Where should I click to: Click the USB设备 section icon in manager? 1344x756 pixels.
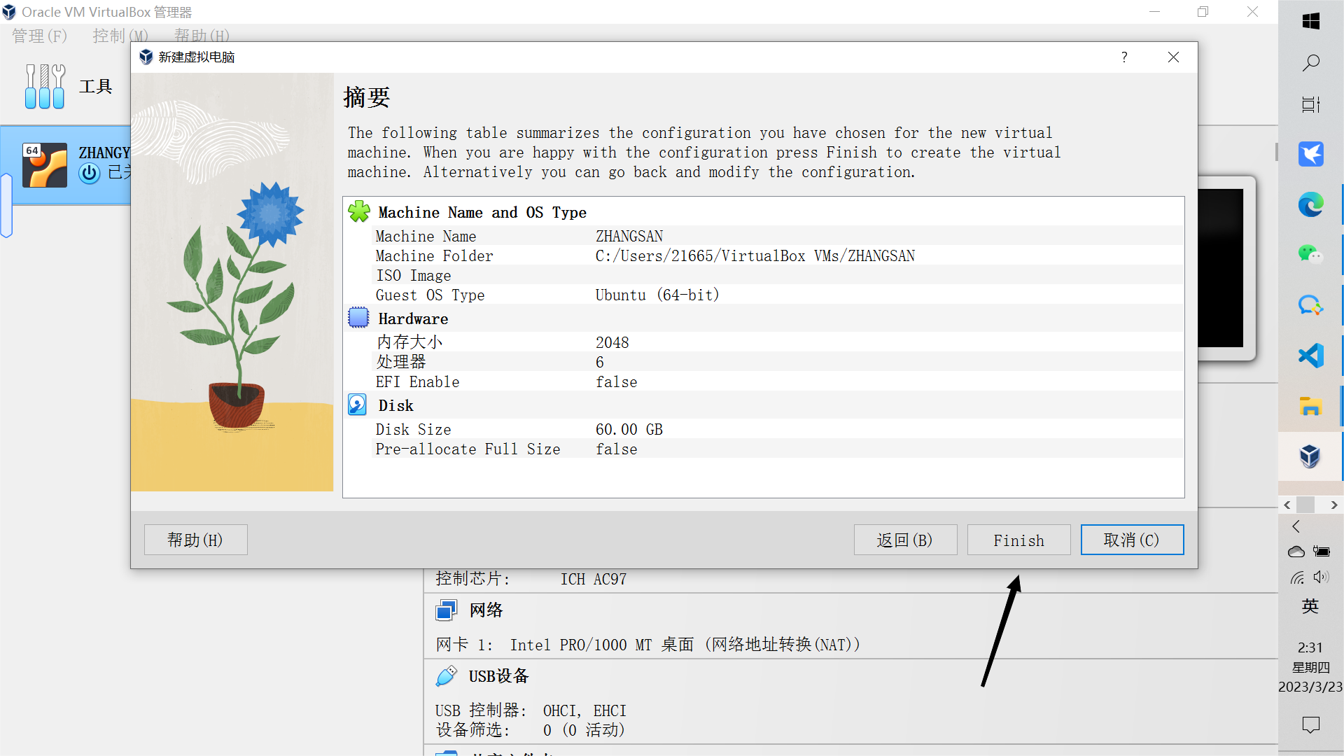point(446,676)
